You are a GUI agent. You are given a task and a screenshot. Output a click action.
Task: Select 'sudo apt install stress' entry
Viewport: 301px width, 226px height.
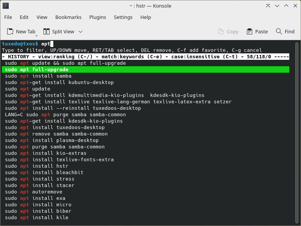pos(40,179)
